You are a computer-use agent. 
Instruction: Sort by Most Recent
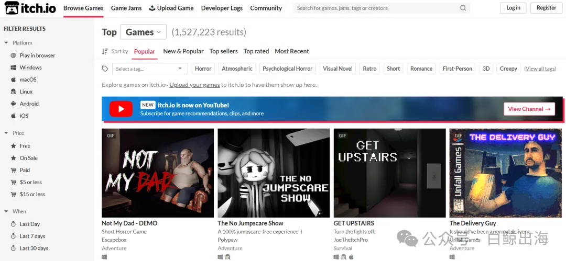[292, 51]
